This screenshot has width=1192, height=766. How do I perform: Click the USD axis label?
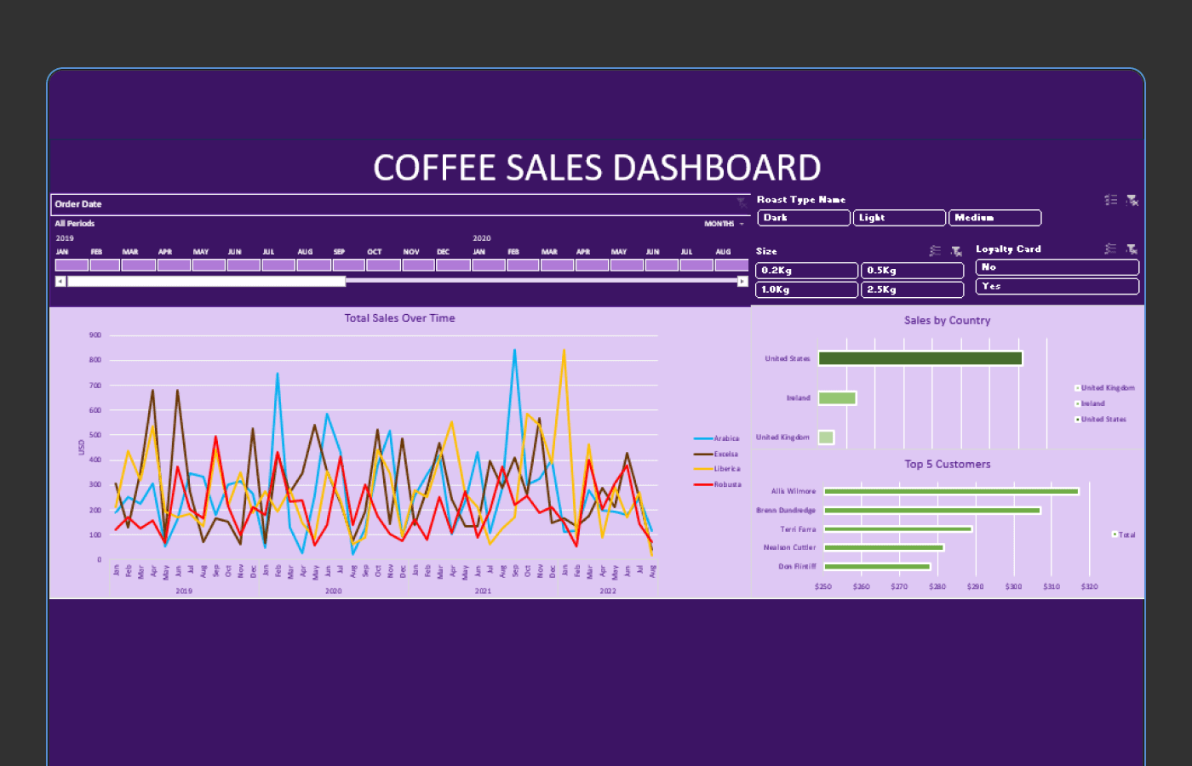[82, 447]
